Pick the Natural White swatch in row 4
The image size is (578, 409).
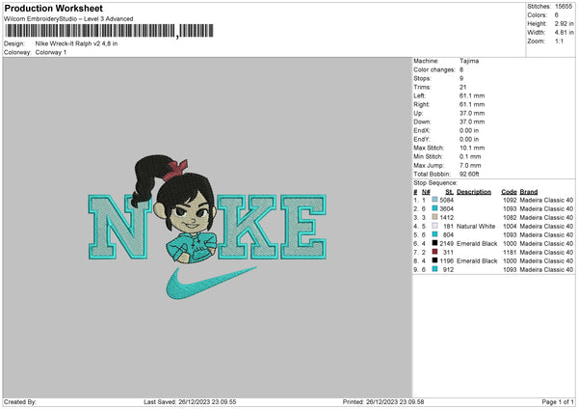click(x=435, y=226)
